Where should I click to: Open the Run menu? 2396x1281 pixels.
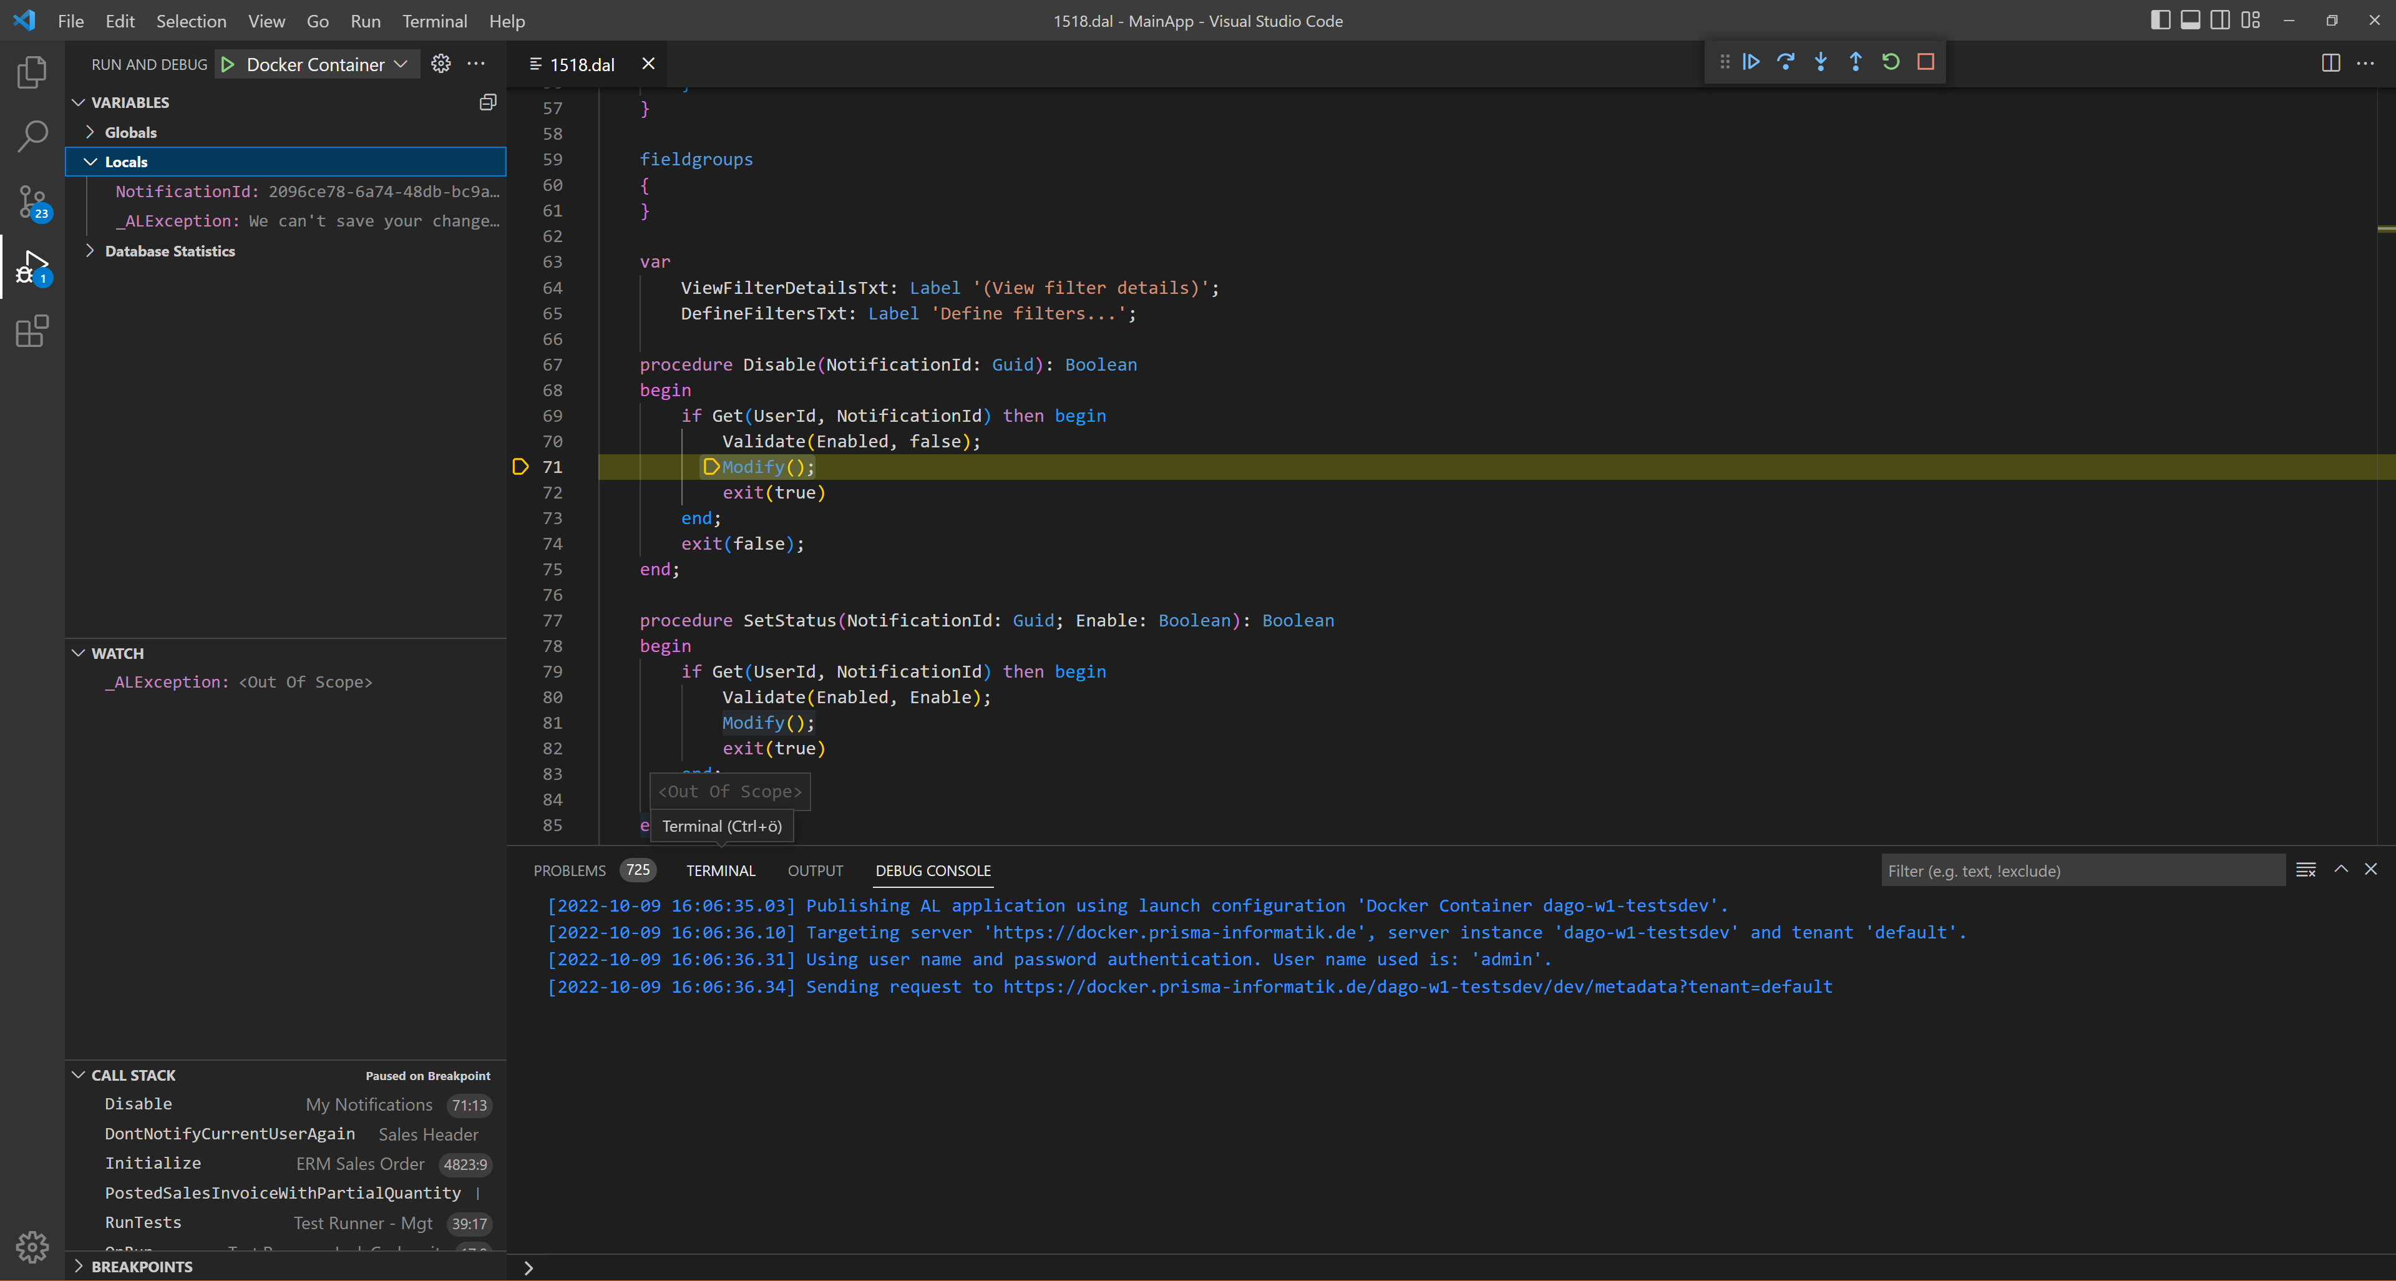364,21
